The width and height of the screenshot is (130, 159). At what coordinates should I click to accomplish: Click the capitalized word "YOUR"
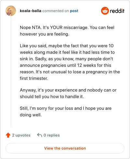click(56, 27)
